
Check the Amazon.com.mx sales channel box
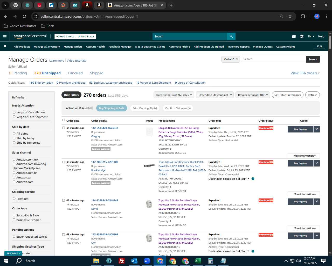click(14, 159)
